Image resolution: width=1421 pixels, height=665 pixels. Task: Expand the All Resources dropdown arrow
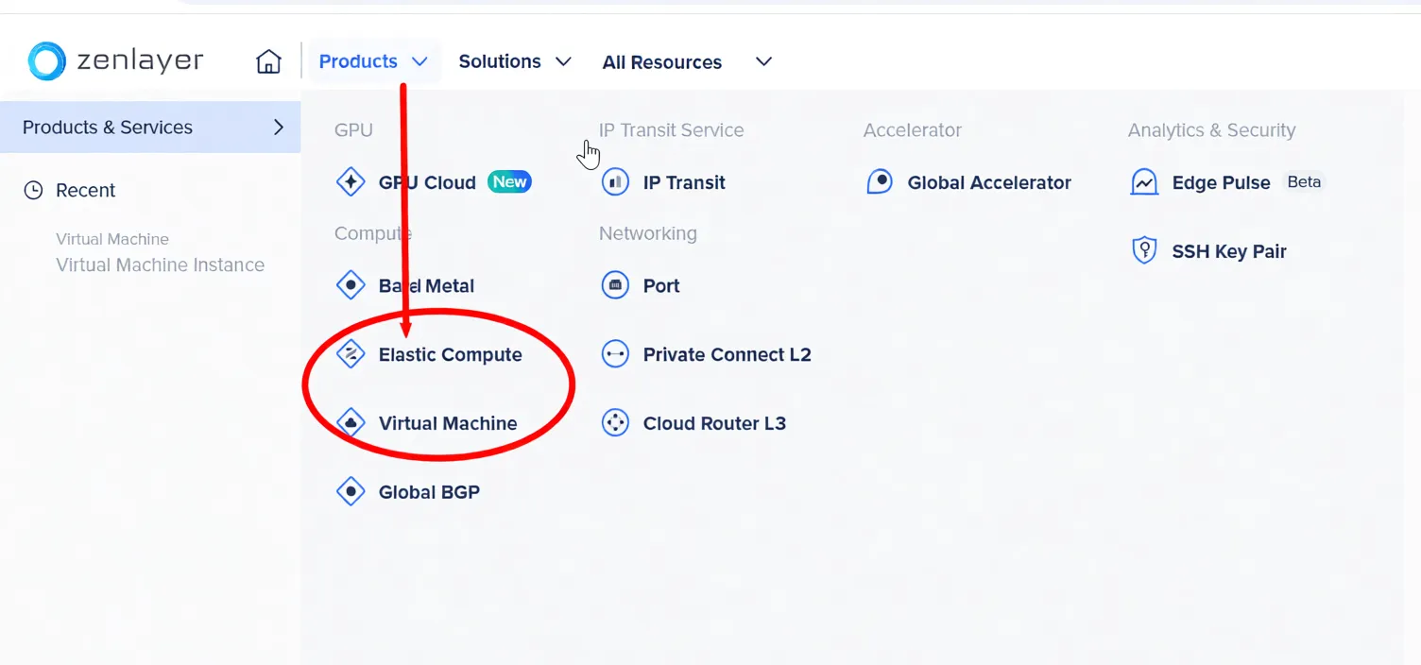point(764,61)
